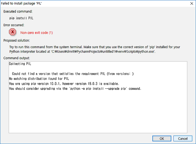Close the Failed to install package dialog
Screen dimensions: 196x144
pyautogui.click(x=192, y=3)
